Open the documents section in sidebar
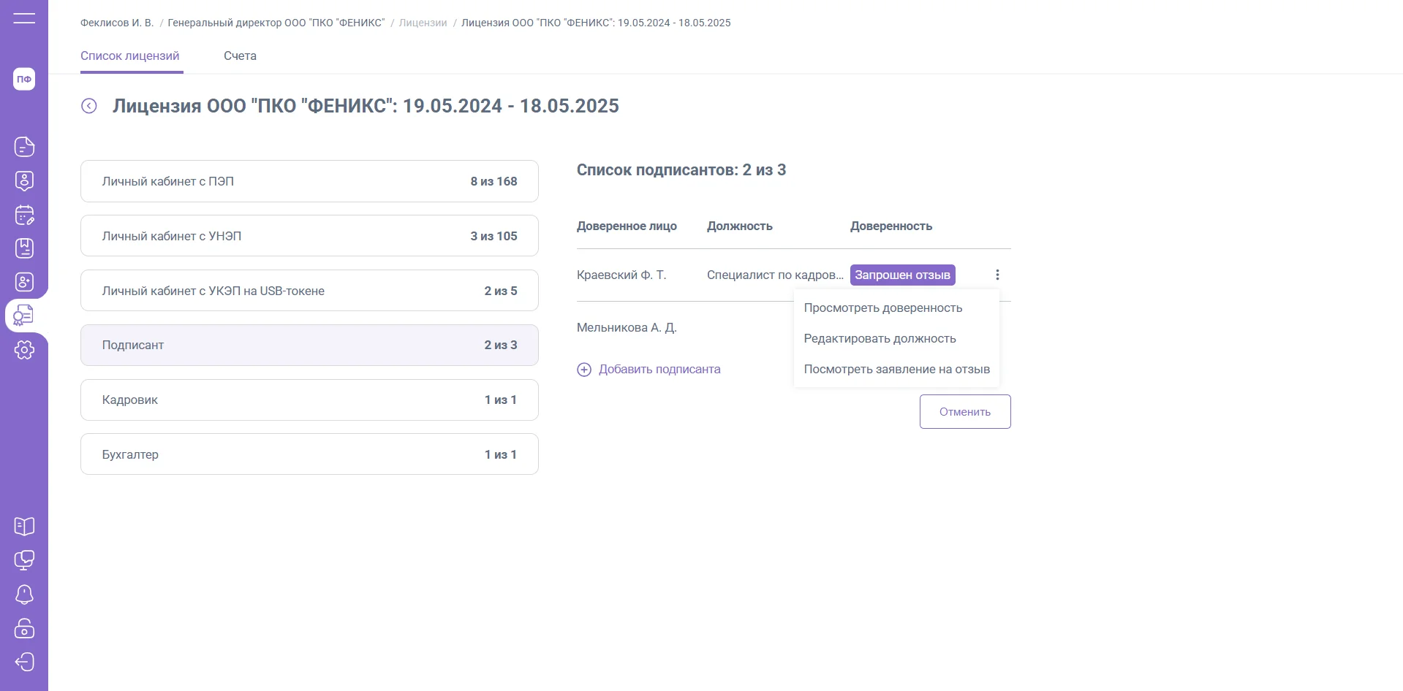Image resolution: width=1403 pixels, height=691 pixels. (24, 147)
